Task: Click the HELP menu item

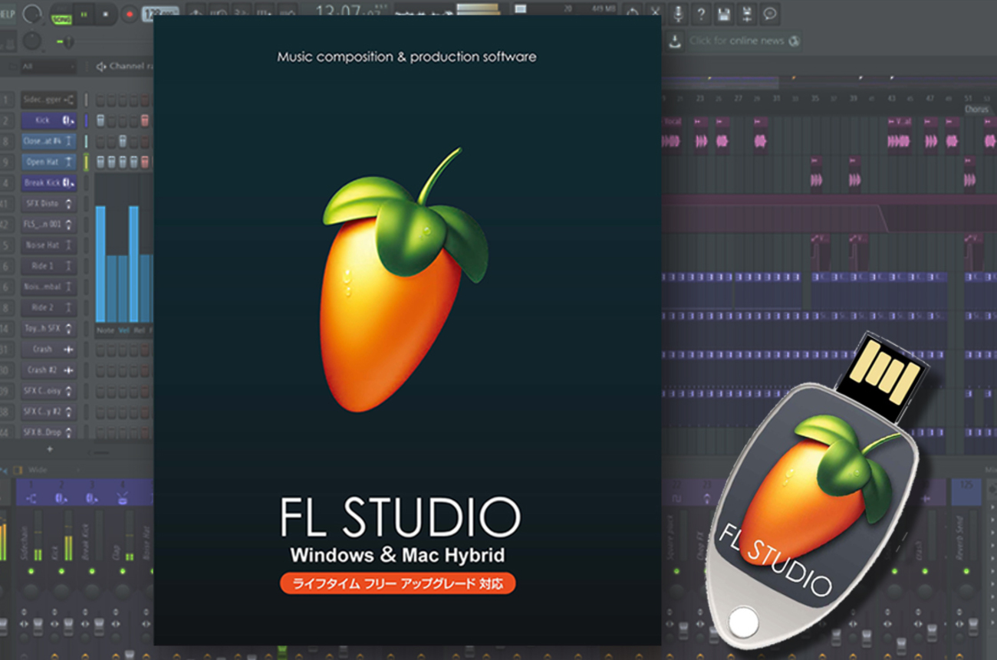Action: 7,15
